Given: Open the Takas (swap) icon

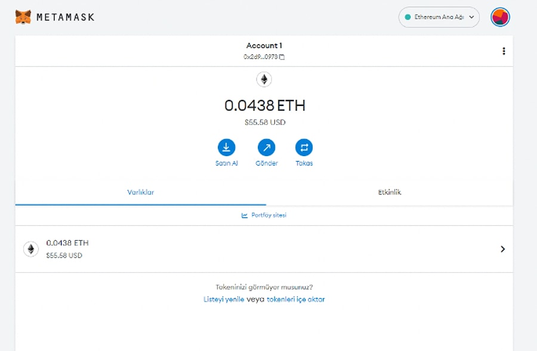Looking at the screenshot, I should coord(304,146).
